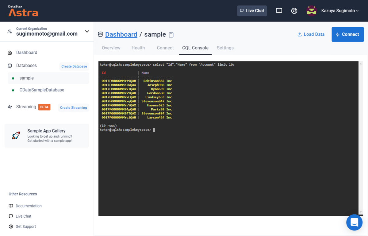
Task: Open the Intercom chat bubble widget
Action: tap(354, 222)
